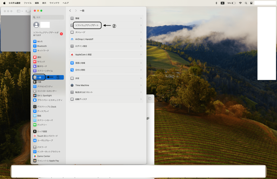Screen dimensions: 277x179
Task: Click the Apple menu logo
Action: [4, 3]
